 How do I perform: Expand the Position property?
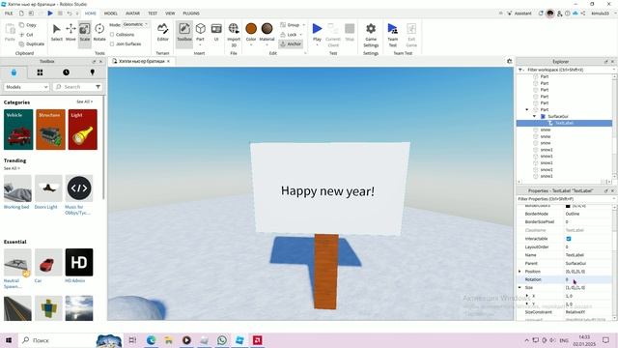click(520, 272)
